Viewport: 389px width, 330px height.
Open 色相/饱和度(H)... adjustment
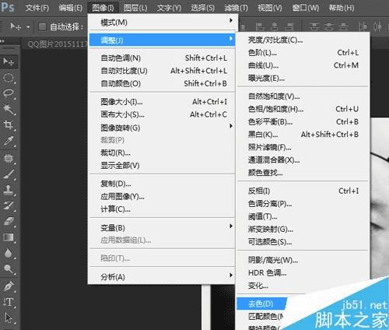pos(303,109)
